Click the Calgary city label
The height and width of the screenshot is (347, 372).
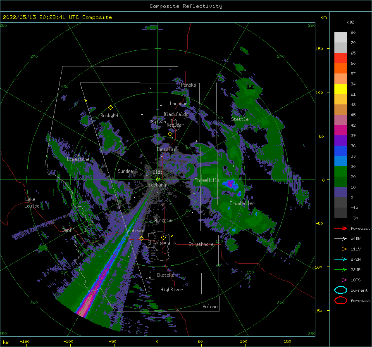(161, 243)
